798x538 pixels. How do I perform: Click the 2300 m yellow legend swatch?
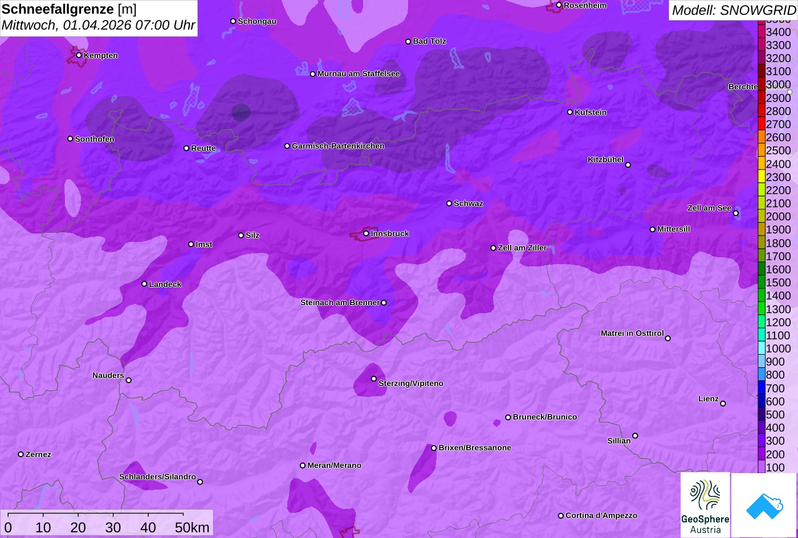coord(762,177)
